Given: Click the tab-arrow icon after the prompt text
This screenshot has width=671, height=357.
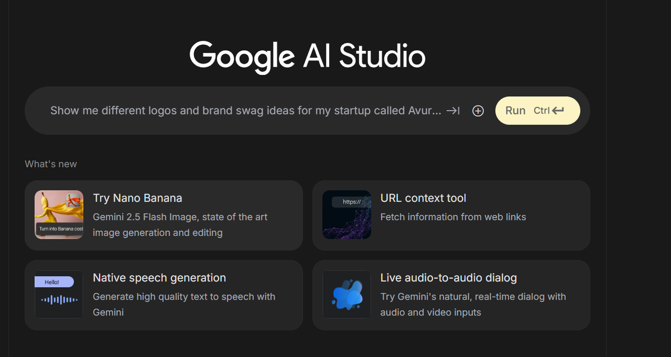Looking at the screenshot, I should tap(453, 111).
